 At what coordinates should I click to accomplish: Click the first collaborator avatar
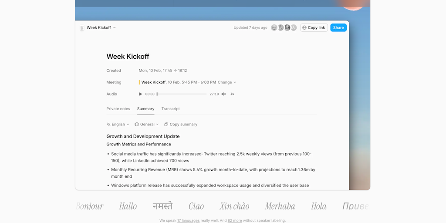click(x=274, y=27)
